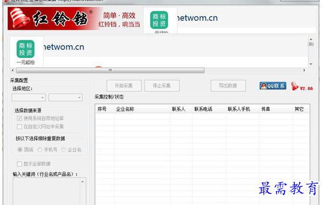Select the 固话 radio button

point(20,149)
